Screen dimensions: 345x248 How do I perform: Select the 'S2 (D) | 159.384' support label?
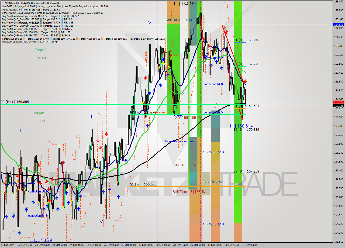pos(246,130)
